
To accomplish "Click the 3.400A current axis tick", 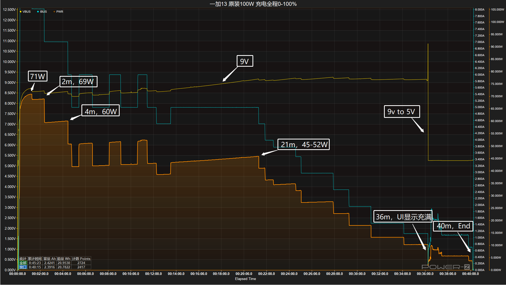I will [480, 159].
